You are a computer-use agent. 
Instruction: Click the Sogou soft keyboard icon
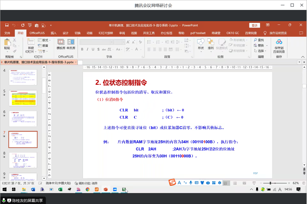pyautogui.click(x=197, y=183)
